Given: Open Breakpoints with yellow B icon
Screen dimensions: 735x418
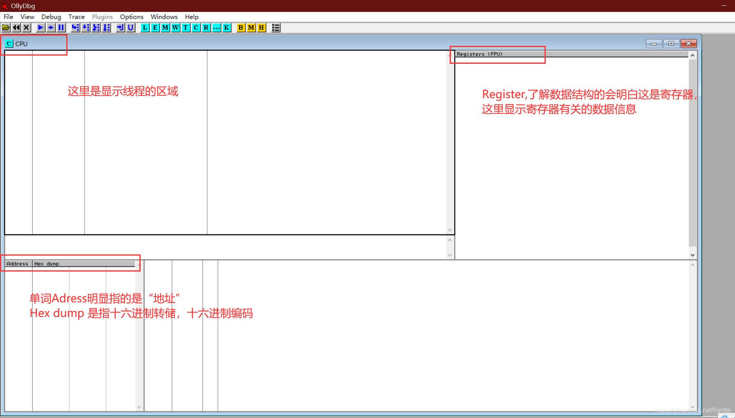Looking at the screenshot, I should coord(241,28).
